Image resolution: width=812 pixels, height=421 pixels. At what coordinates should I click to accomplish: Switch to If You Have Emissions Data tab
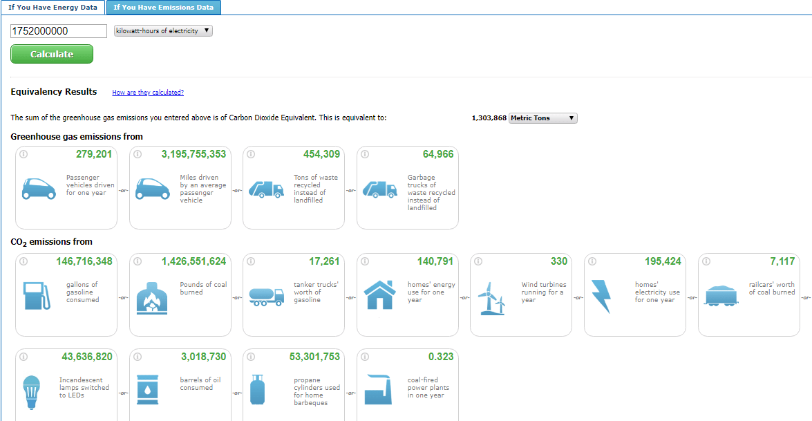click(x=164, y=8)
